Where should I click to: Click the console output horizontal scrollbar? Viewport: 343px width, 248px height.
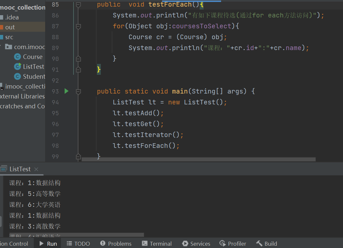[76, 235]
